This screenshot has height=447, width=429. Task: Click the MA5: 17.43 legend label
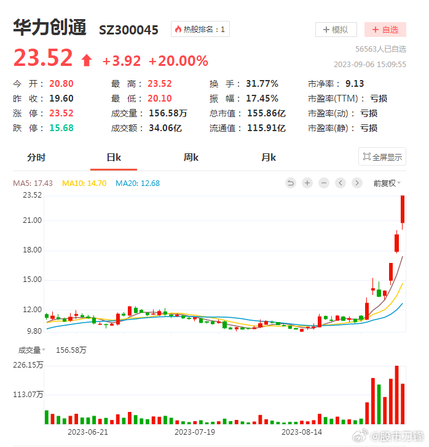click(x=33, y=183)
